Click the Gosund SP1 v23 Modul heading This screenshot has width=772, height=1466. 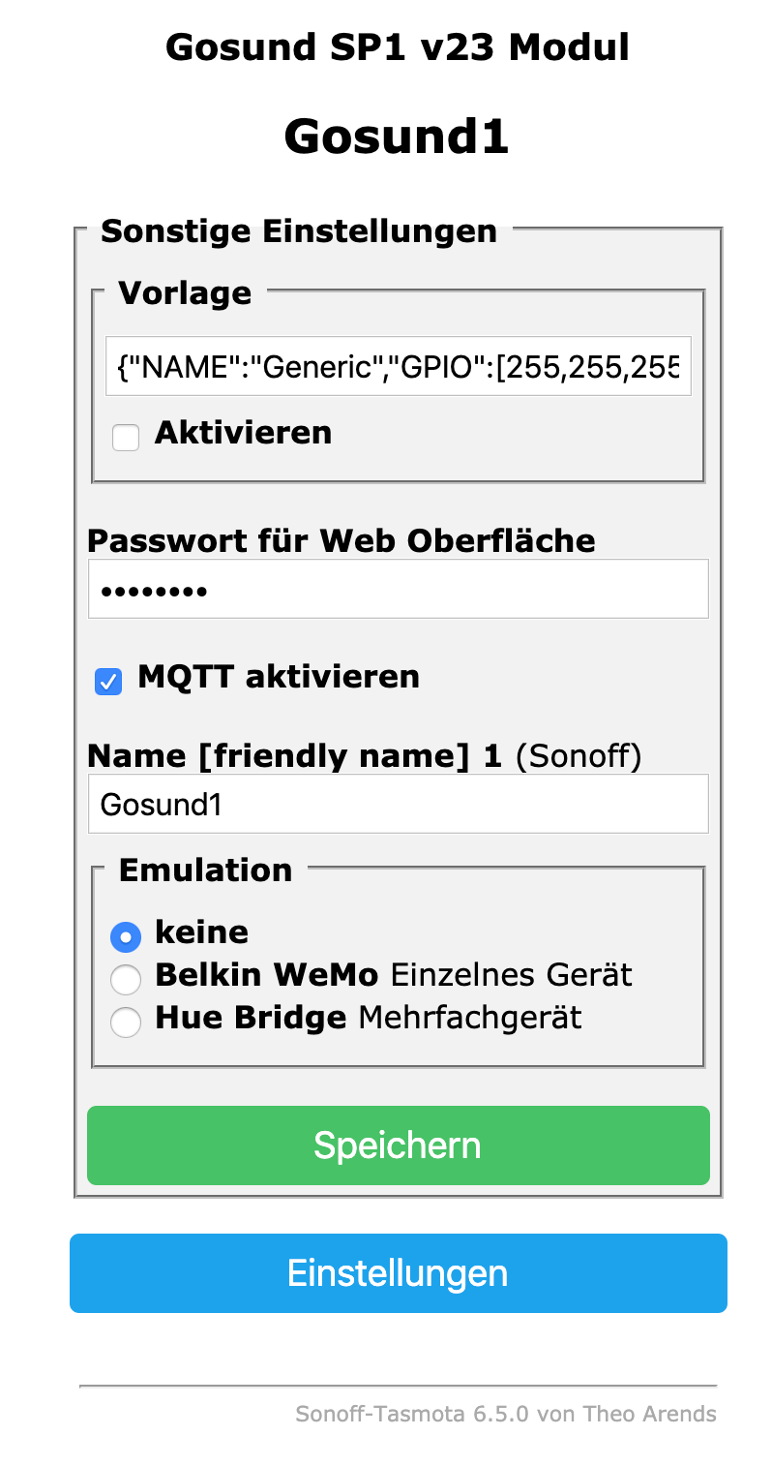(398, 46)
